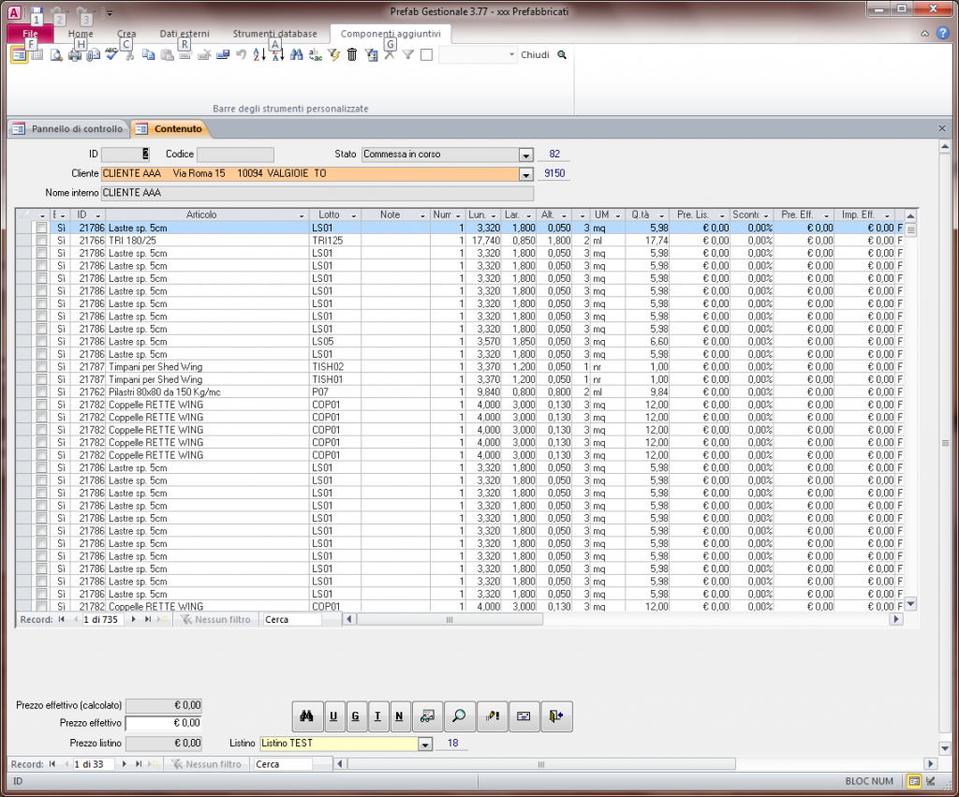This screenshot has height=797, width=959.
Task: Click the glasses report preview button
Action: coord(427,716)
